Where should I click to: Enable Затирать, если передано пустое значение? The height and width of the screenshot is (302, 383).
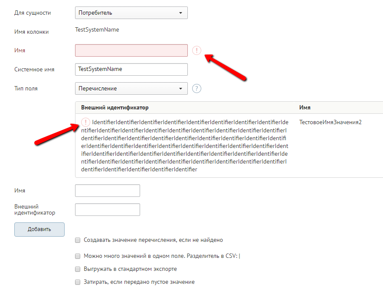click(78, 282)
